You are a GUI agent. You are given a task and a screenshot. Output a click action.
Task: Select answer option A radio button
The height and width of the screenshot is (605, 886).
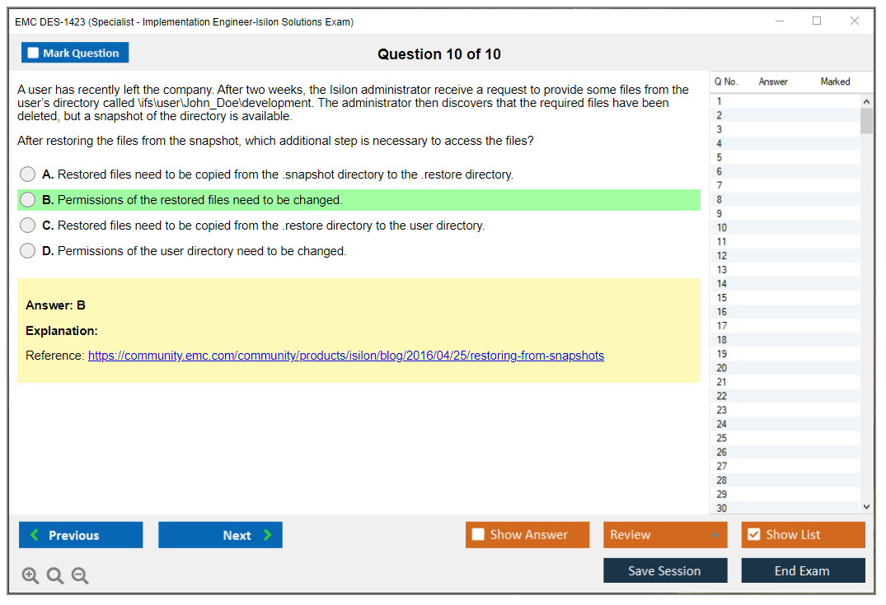28,175
